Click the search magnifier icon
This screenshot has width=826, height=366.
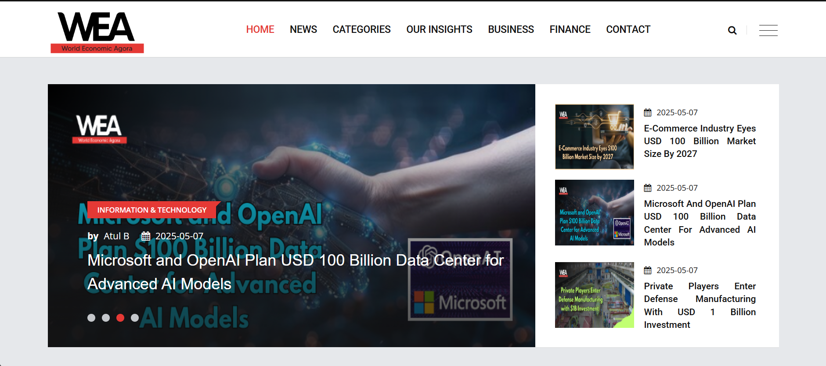tap(732, 30)
